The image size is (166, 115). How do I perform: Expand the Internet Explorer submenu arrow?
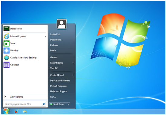45,36
